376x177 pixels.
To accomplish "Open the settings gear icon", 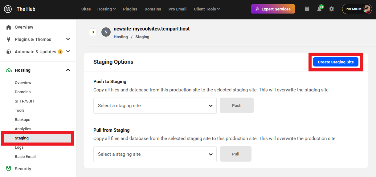I will click(332, 9).
